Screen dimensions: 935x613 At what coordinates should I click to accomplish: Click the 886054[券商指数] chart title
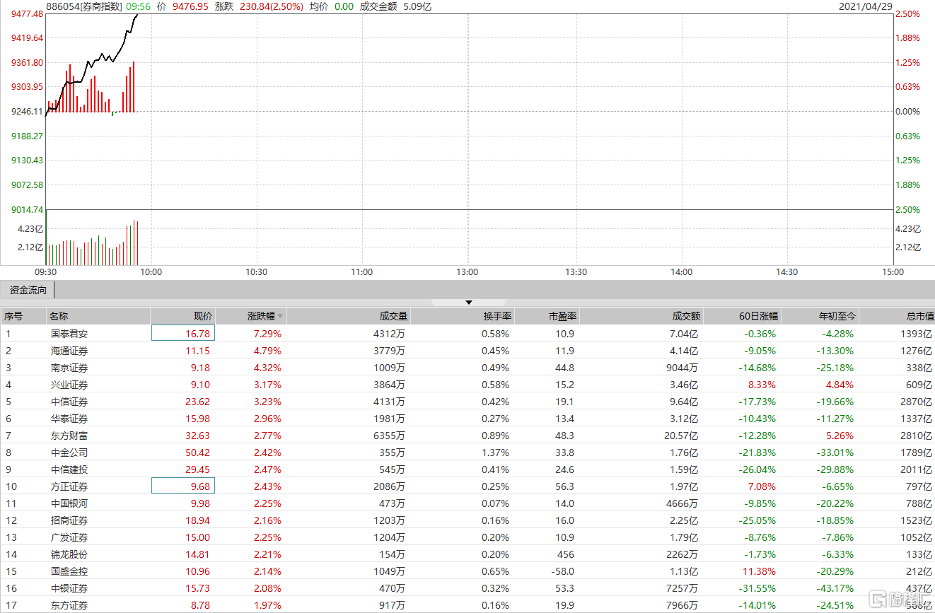(x=83, y=6)
